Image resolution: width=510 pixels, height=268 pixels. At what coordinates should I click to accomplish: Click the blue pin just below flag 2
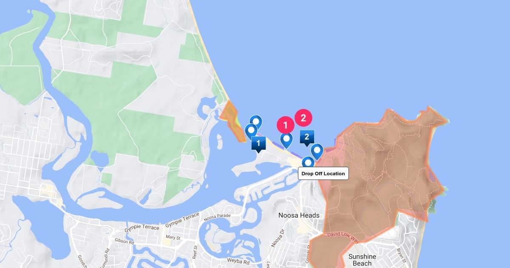(x=317, y=152)
